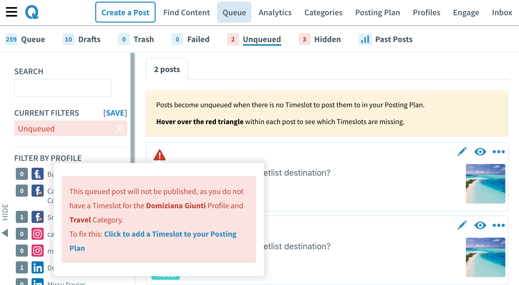Image resolution: width=519 pixels, height=285 pixels.
Task: Open more options menu on second post
Action: click(x=498, y=225)
